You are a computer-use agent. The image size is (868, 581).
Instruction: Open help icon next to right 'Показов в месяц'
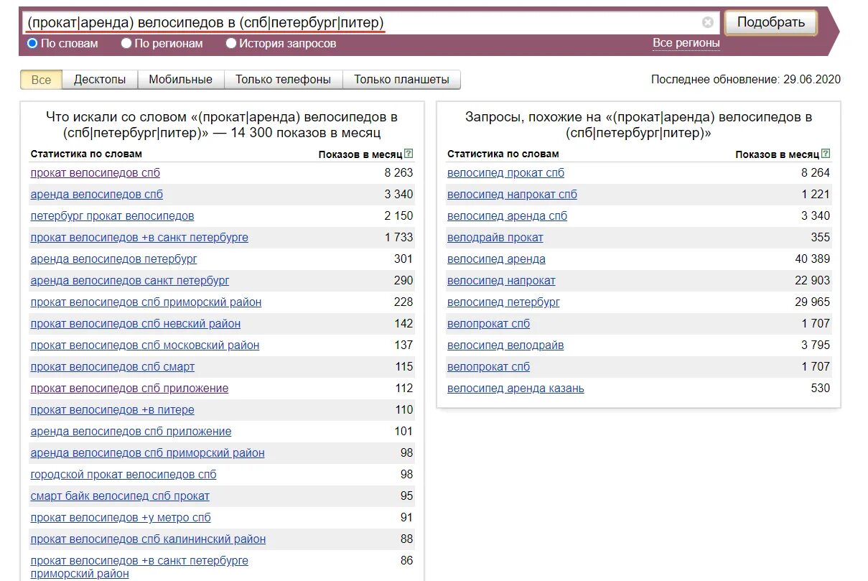826,154
